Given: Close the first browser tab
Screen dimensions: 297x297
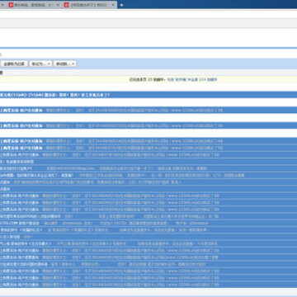Looking at the screenshot, I should [58, 5].
